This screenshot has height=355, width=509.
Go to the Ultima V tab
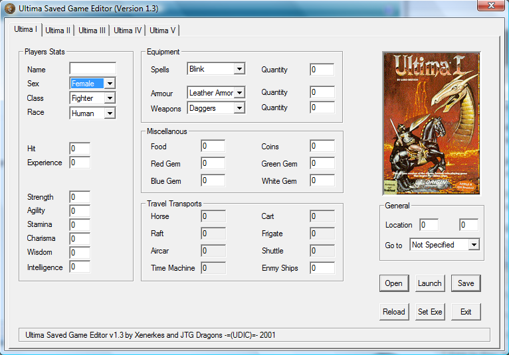[163, 31]
